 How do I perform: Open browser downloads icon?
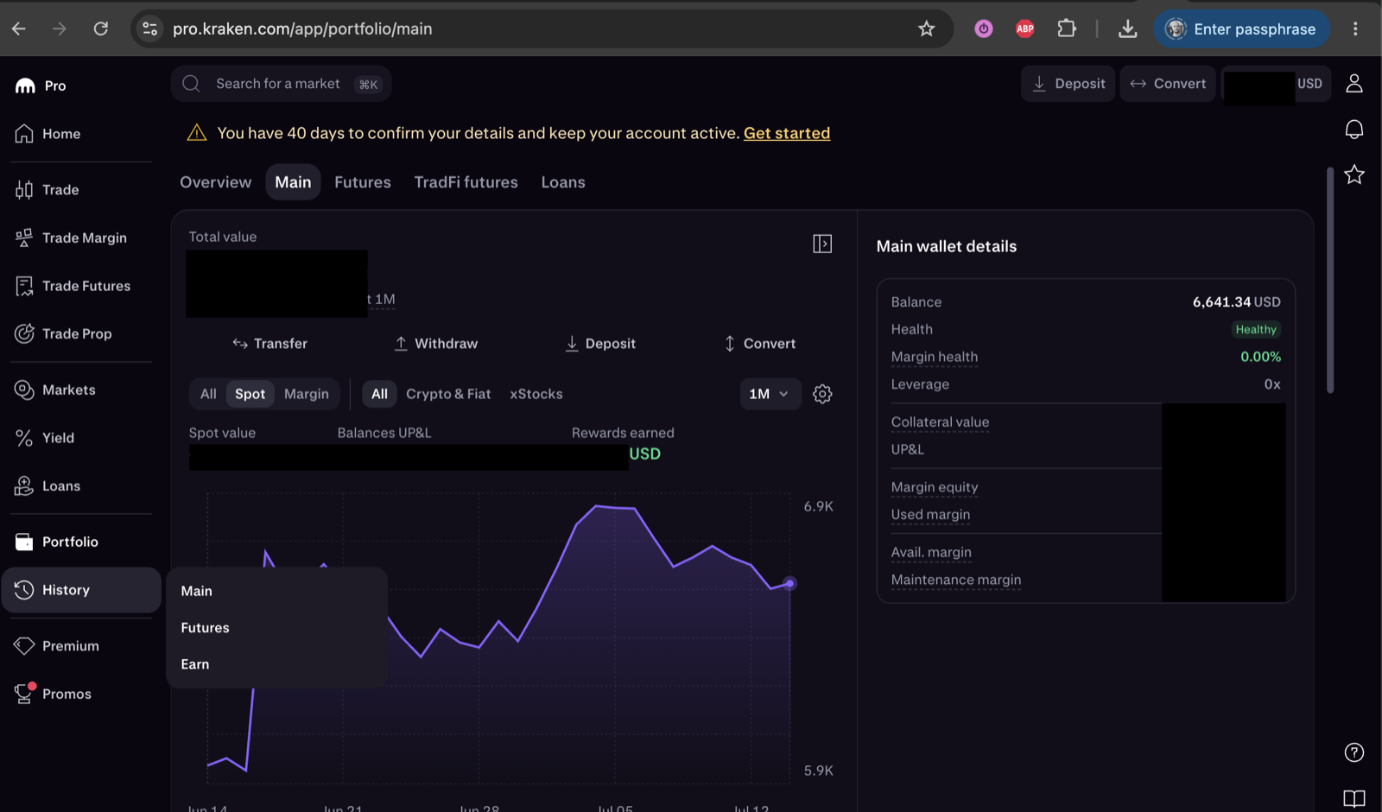pyautogui.click(x=1127, y=29)
